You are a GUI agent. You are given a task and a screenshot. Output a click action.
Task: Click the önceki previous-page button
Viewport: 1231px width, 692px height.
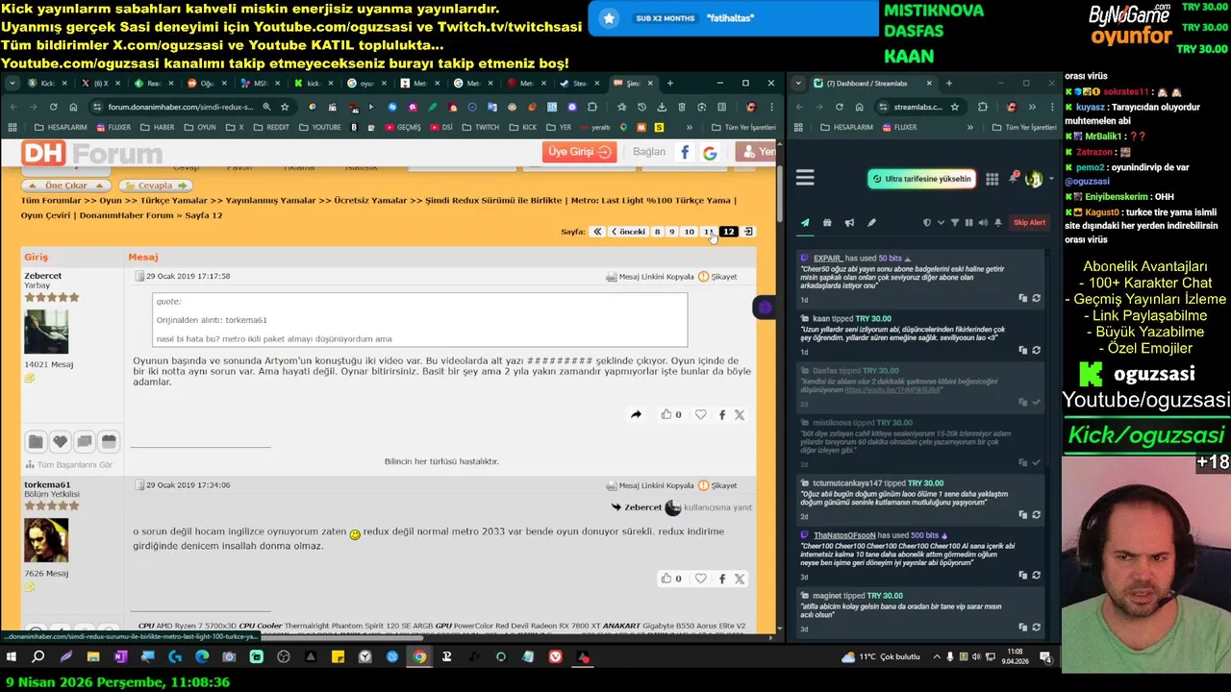(629, 232)
